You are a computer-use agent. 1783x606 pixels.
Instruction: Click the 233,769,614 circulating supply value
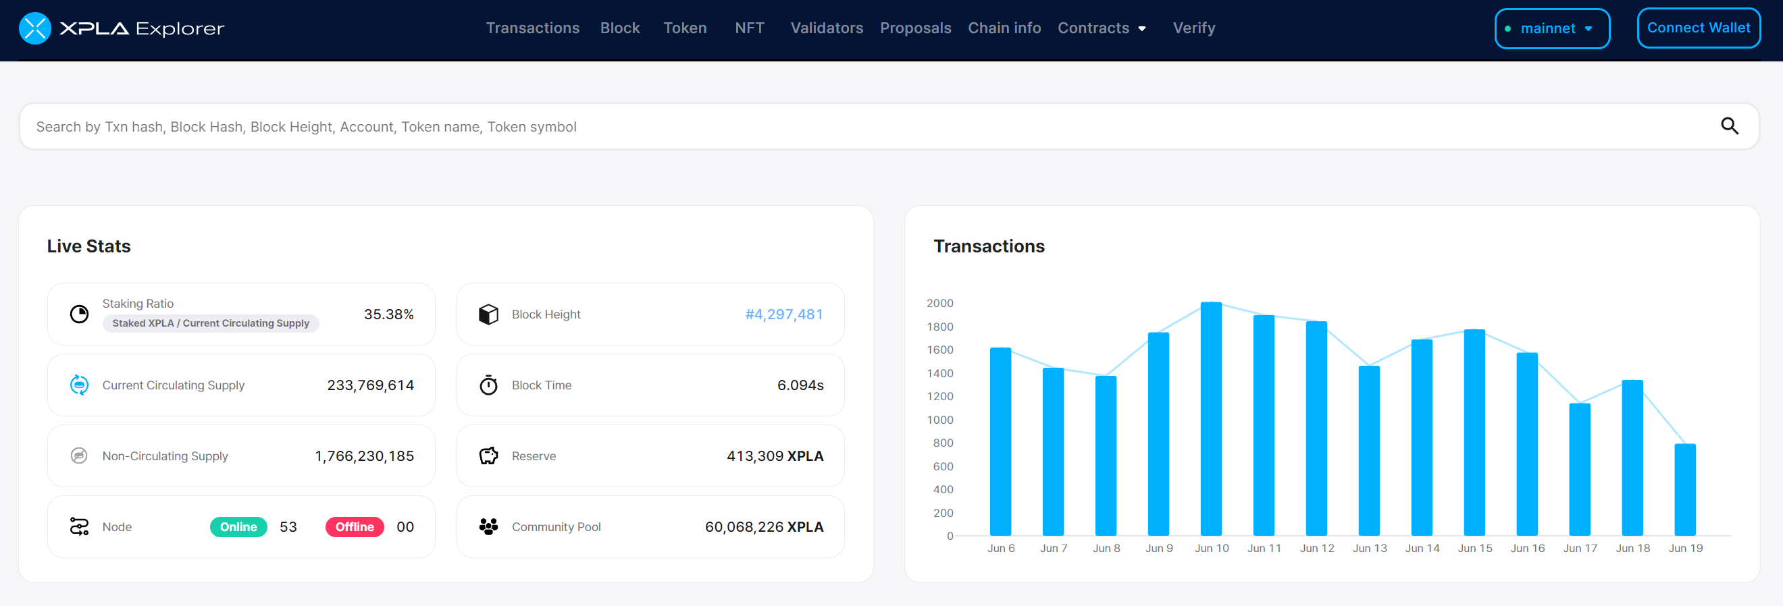click(370, 385)
